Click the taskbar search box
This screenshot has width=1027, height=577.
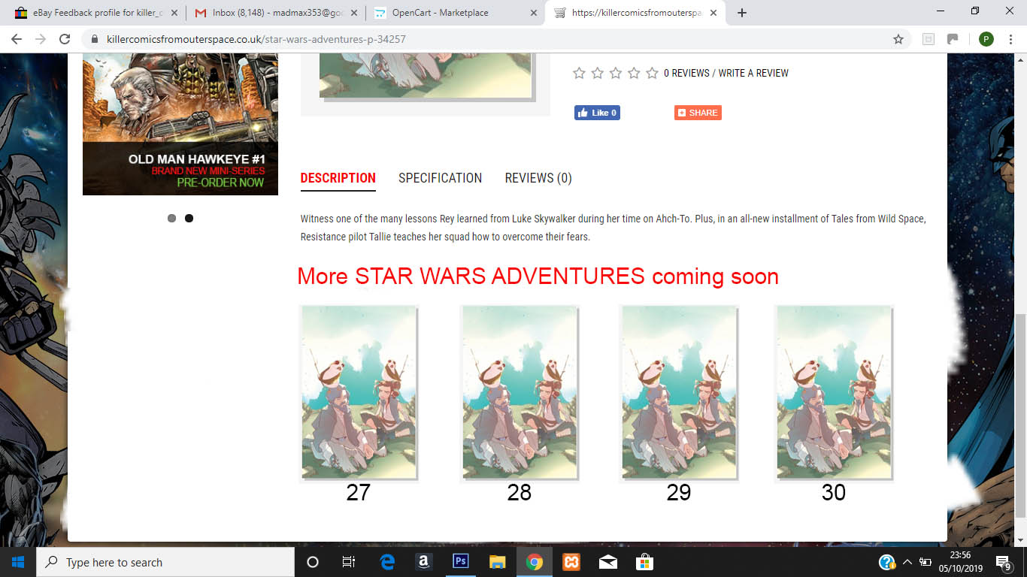pos(165,562)
